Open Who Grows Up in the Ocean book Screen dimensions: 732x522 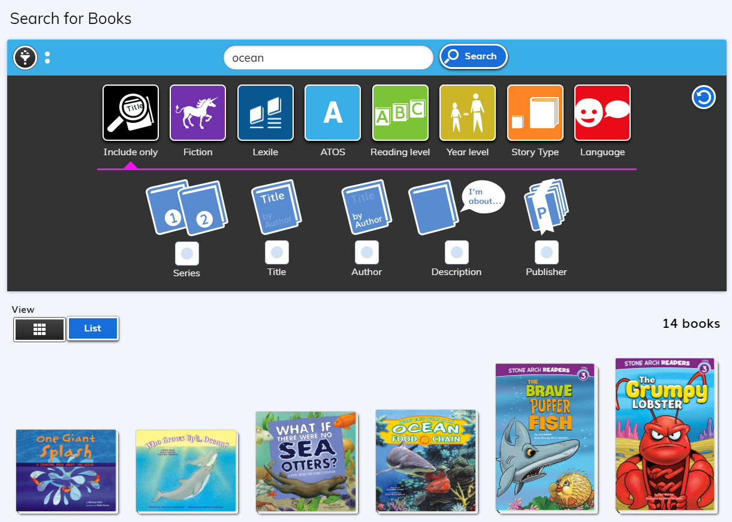(186, 470)
